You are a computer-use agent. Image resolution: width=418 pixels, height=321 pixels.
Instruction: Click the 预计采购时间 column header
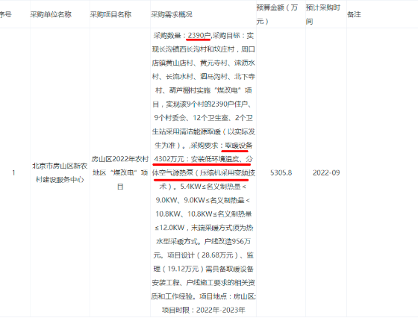[x=322, y=14]
